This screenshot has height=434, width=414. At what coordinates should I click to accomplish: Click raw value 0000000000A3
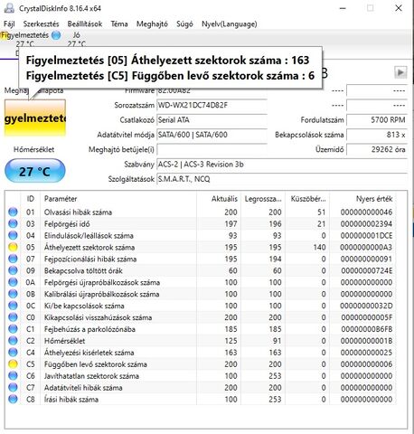(x=366, y=248)
